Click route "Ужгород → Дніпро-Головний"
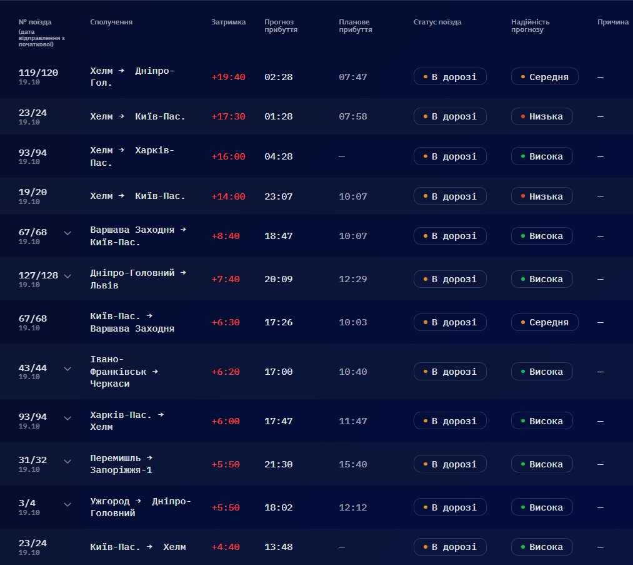 141,507
